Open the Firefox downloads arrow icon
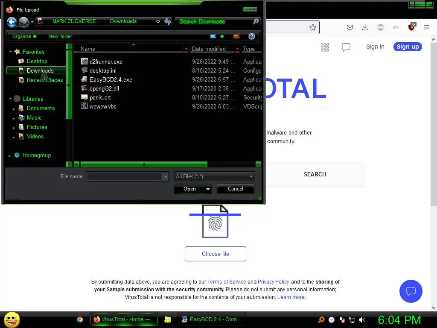The image size is (437, 328). coord(365,27)
